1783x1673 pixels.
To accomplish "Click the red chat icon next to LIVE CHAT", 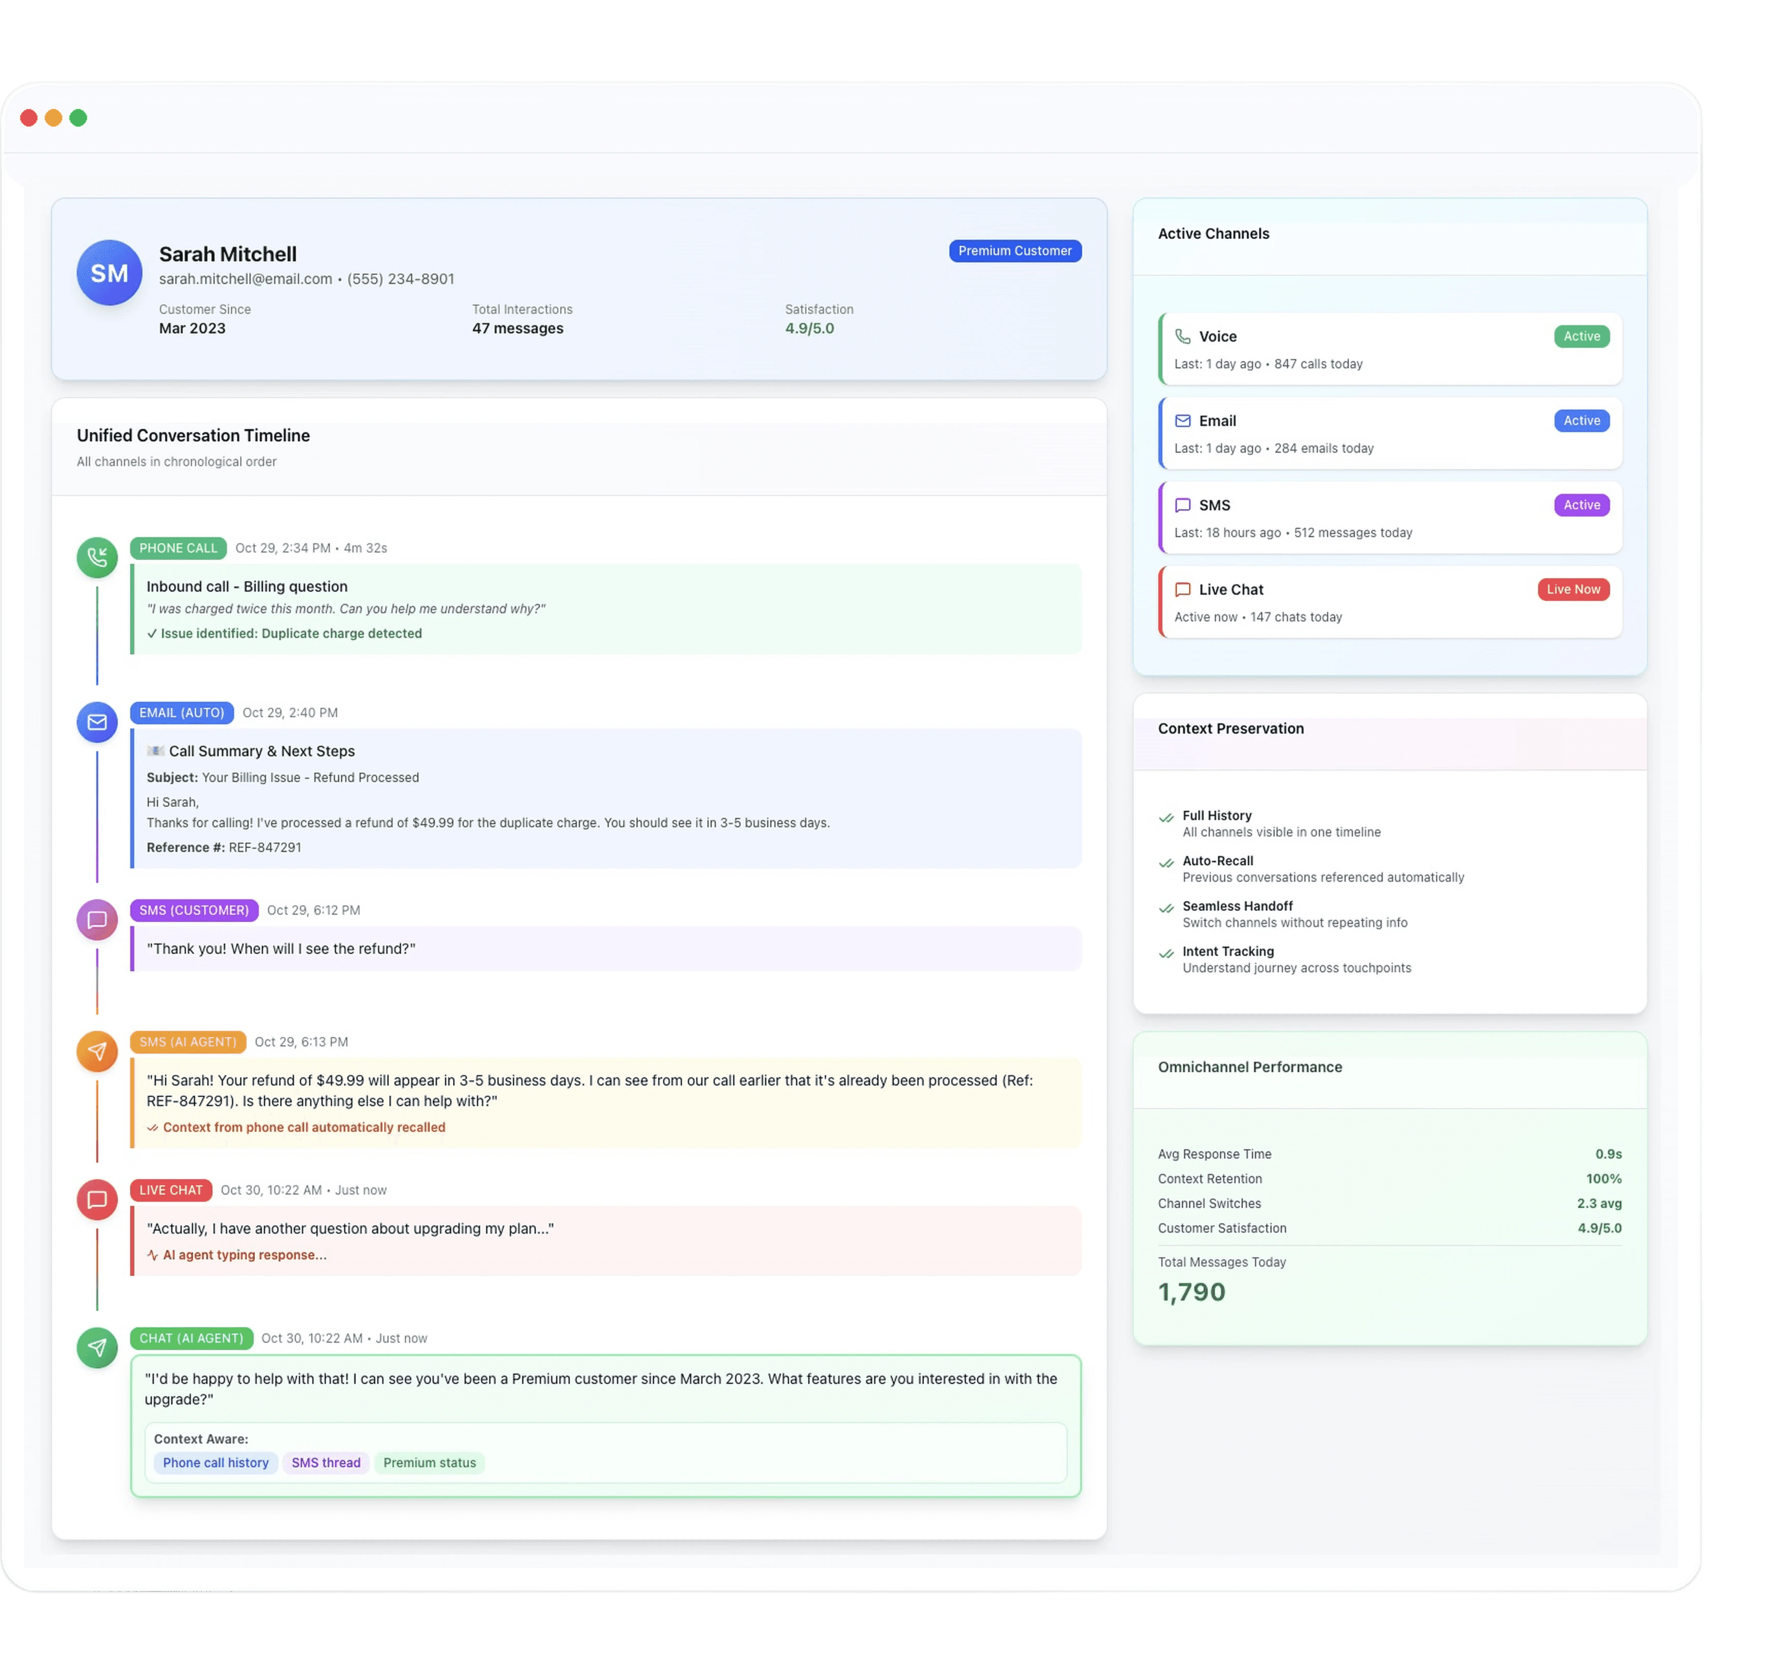I will (x=97, y=1200).
